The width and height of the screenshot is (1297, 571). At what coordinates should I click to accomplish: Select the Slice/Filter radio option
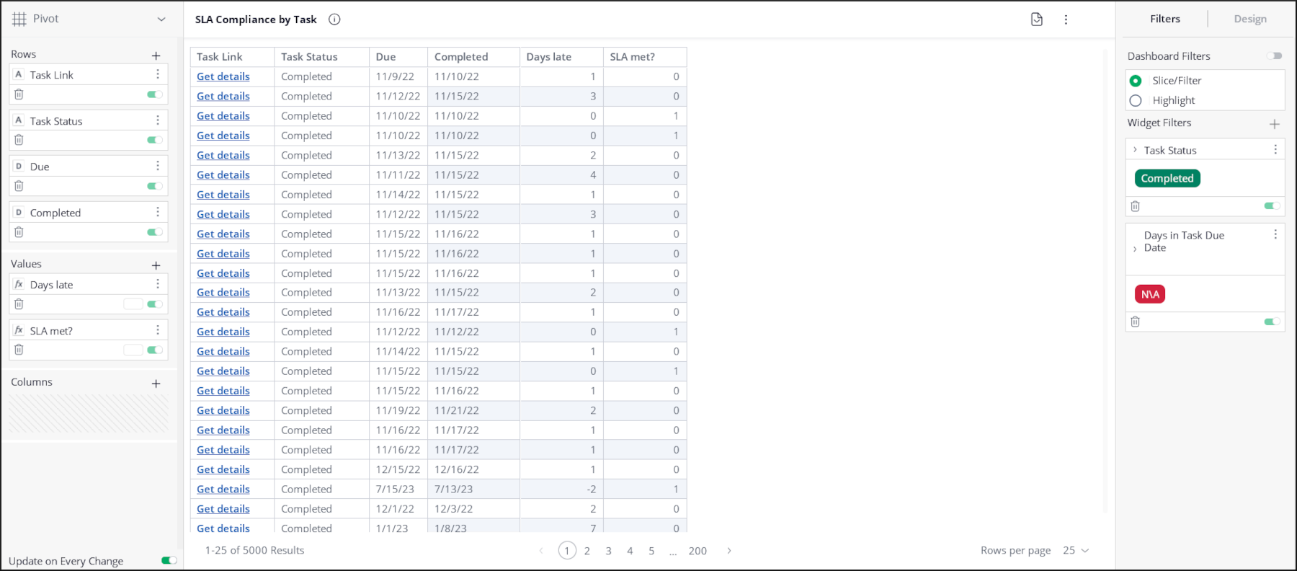(x=1136, y=81)
